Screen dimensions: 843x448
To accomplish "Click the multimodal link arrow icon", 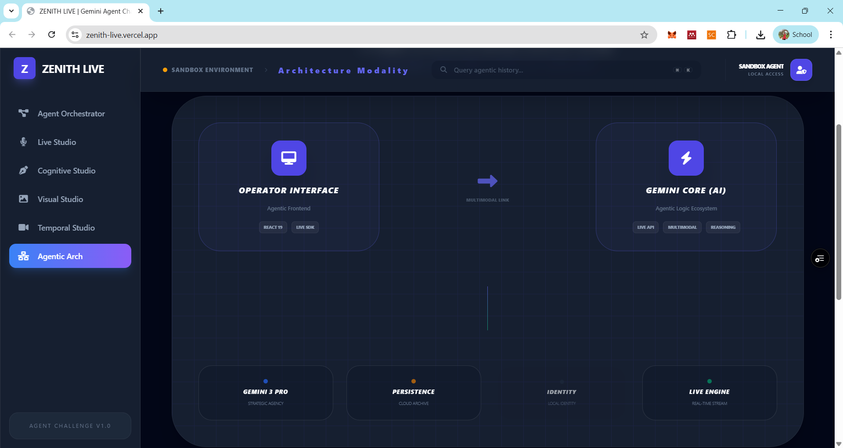I will 487,181.
